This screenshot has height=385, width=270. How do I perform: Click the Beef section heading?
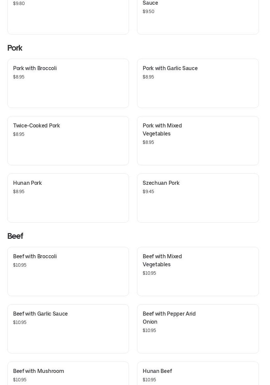(15, 236)
